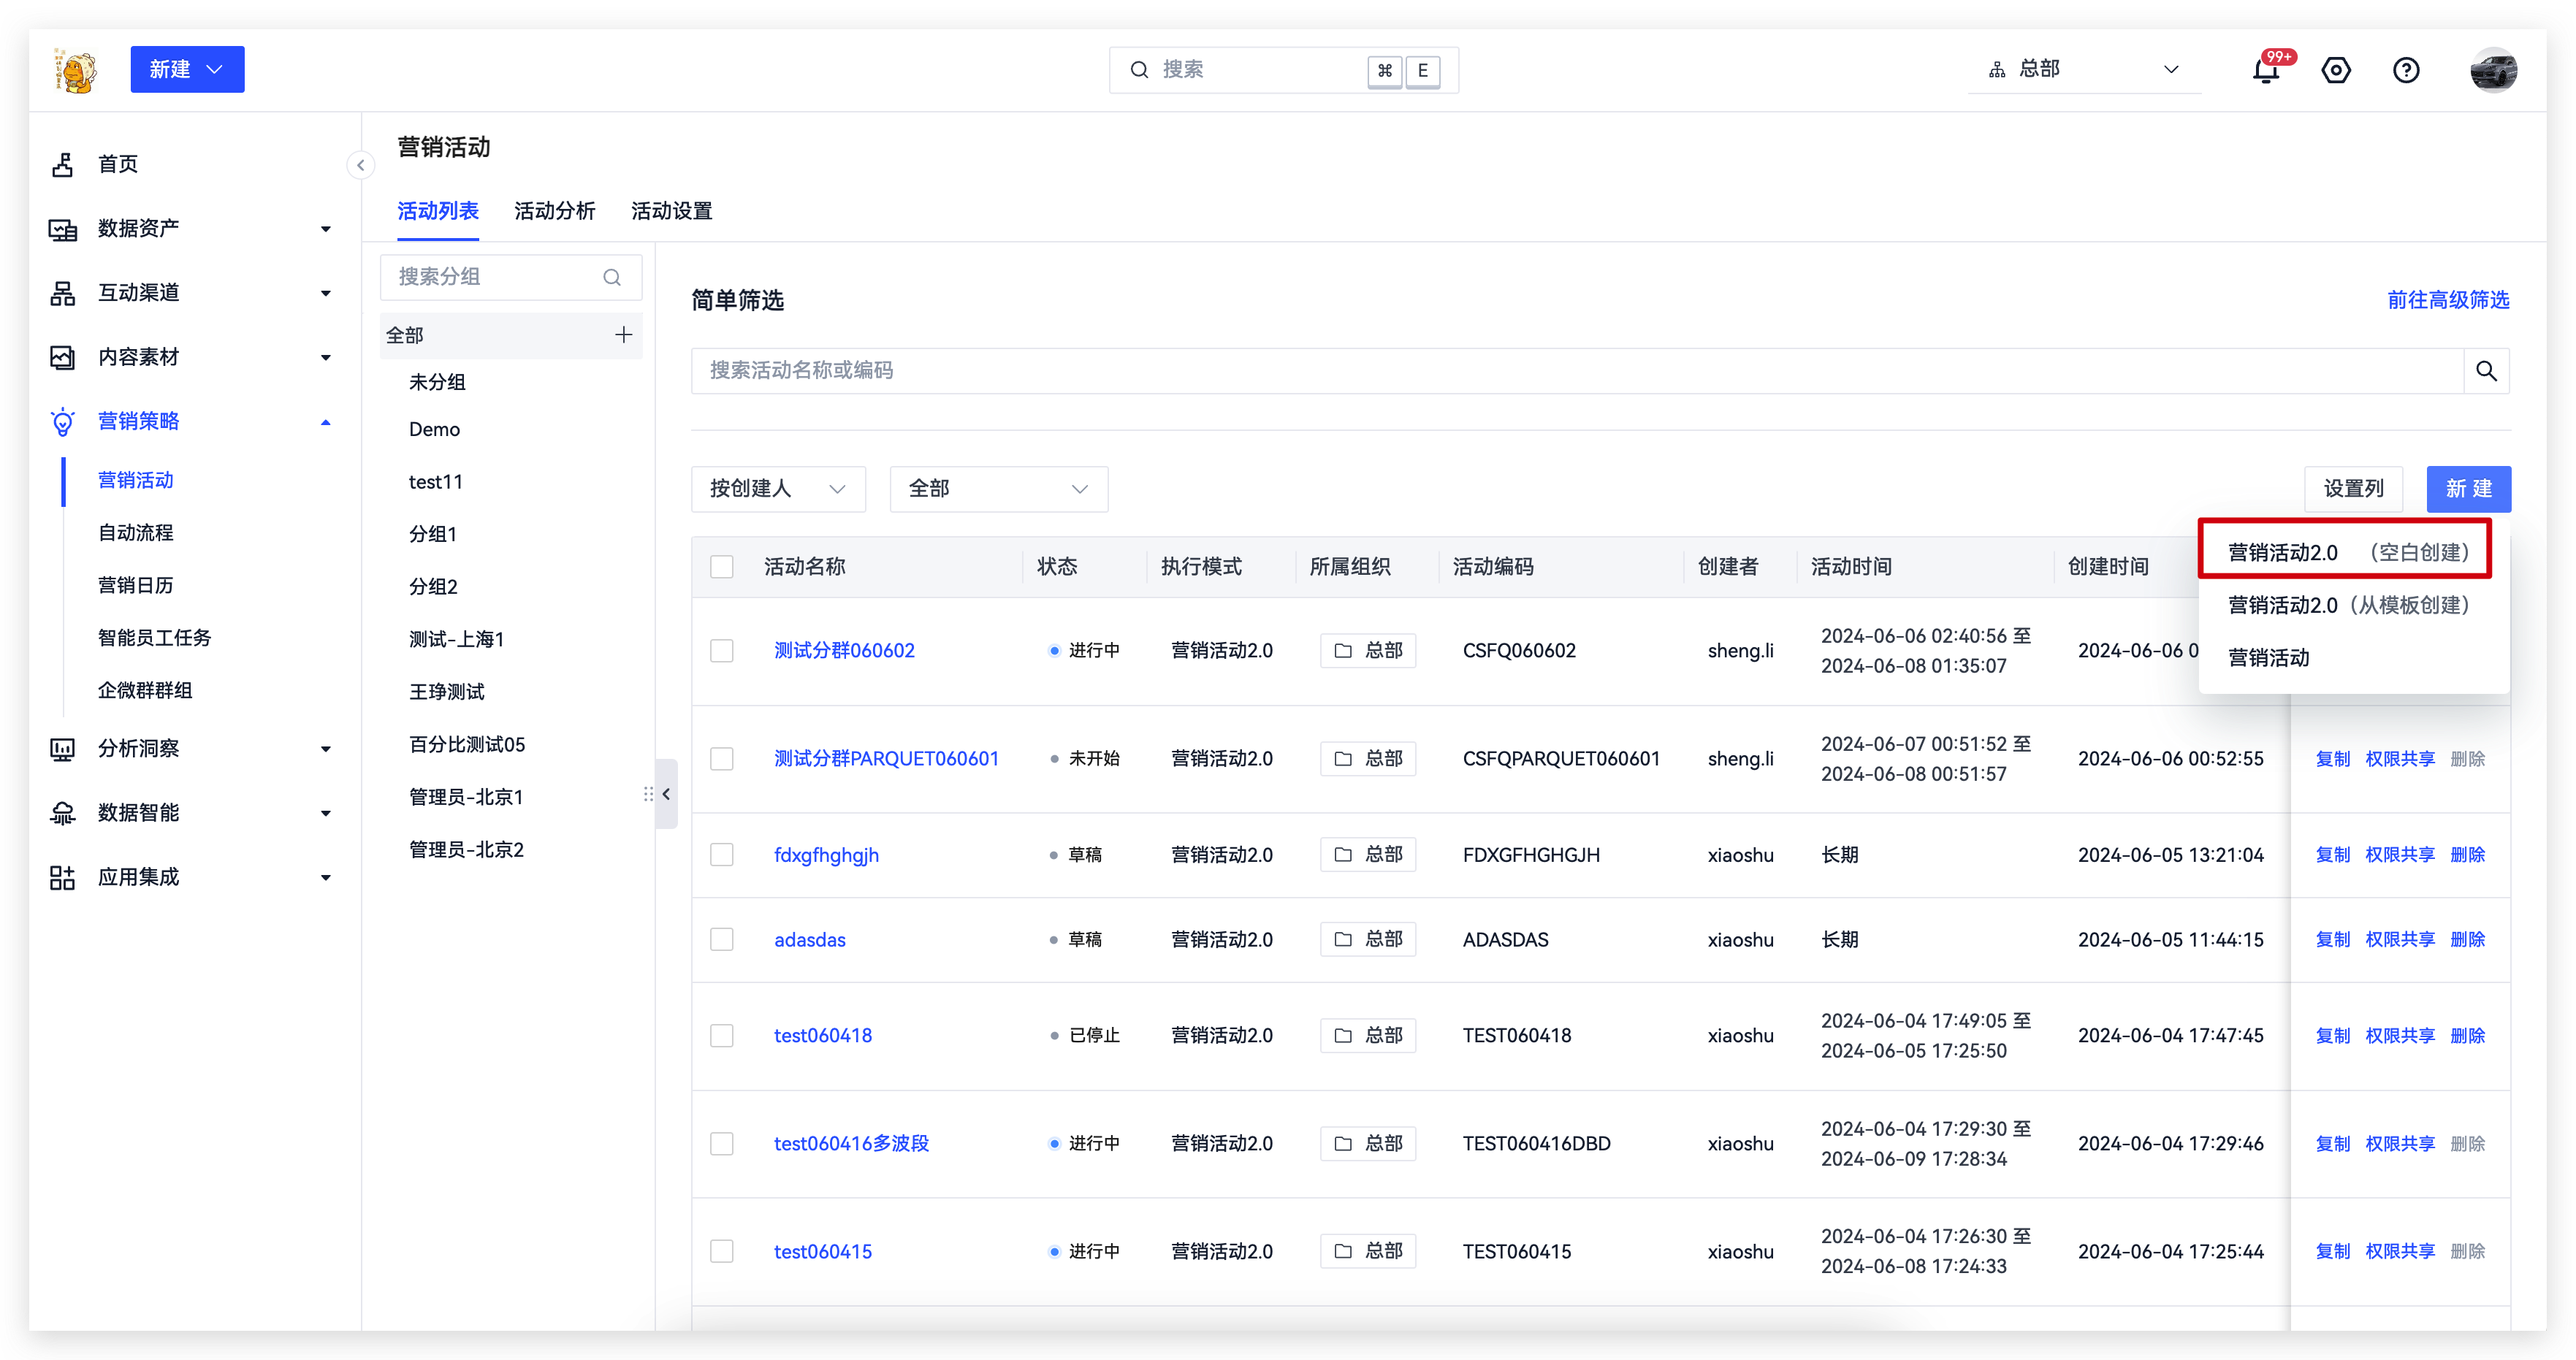Click 总部 folder tag in fdxgfhghgjh row
Viewport: 2576px width, 1360px height.
point(1368,855)
